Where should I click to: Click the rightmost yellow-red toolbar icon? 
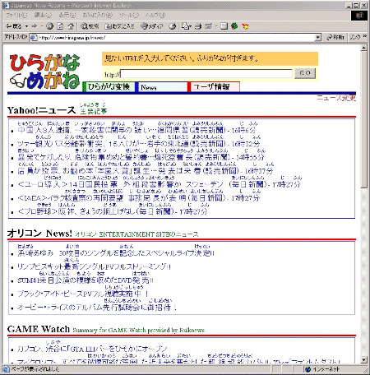tap(245, 26)
